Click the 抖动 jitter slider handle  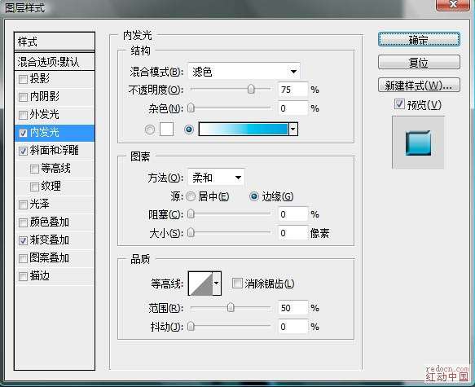pyautogui.click(x=191, y=326)
